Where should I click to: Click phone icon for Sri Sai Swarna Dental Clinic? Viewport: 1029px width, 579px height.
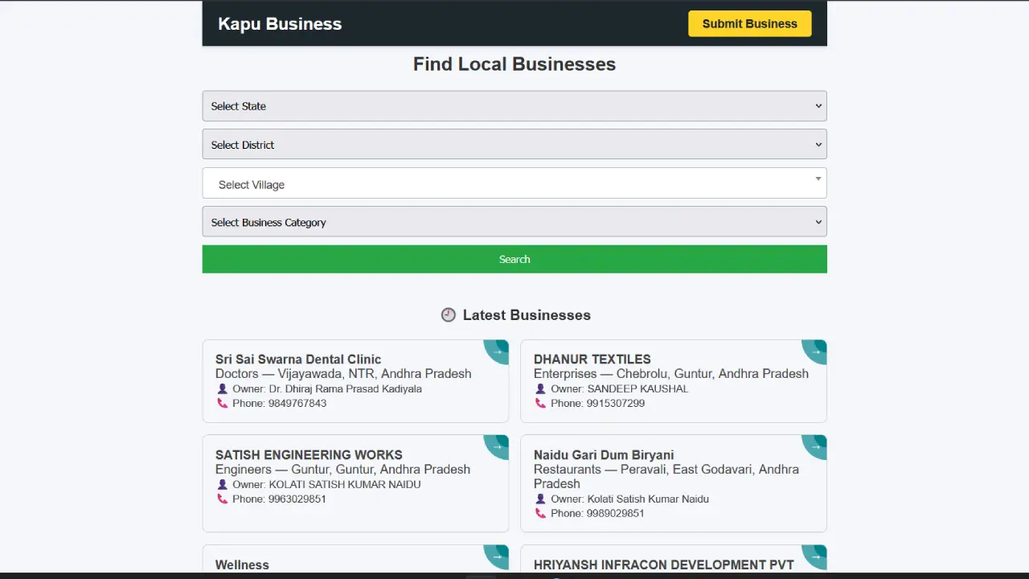223,403
